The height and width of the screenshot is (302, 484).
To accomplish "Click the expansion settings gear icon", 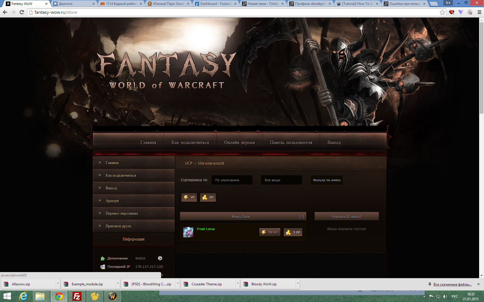I will pyautogui.click(x=160, y=258).
